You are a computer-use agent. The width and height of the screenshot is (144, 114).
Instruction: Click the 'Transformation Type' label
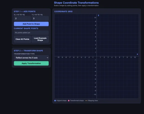[24, 54]
